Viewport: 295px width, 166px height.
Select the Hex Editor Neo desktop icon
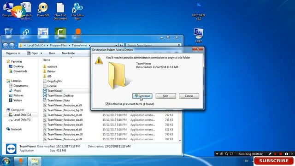click(x=78, y=11)
